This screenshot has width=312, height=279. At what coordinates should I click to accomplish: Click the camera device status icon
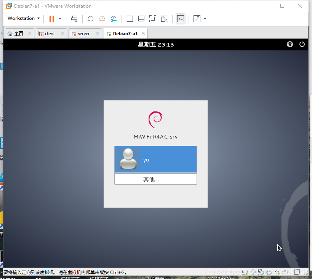pyautogui.click(x=285, y=272)
